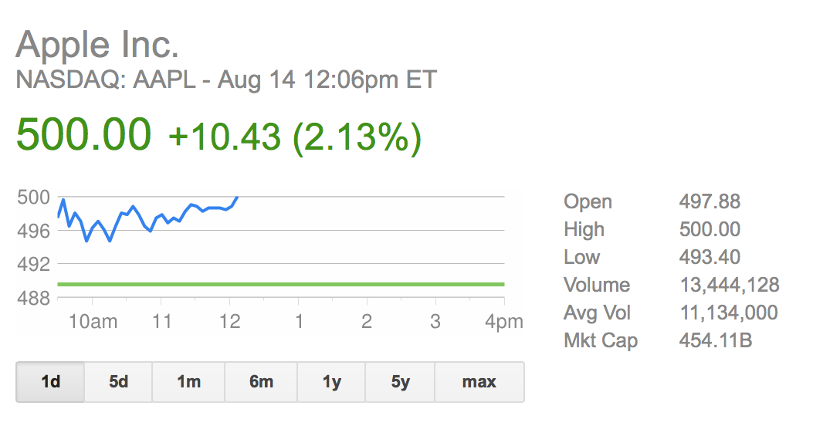This screenshot has width=840, height=426.
Task: Click the Mkt Cap value 454.11B
Action: coord(716,341)
